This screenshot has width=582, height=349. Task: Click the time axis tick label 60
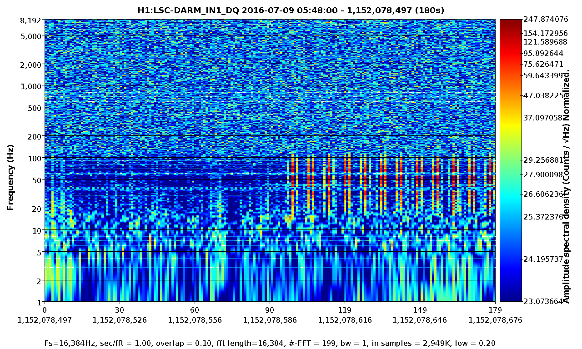pyautogui.click(x=195, y=310)
